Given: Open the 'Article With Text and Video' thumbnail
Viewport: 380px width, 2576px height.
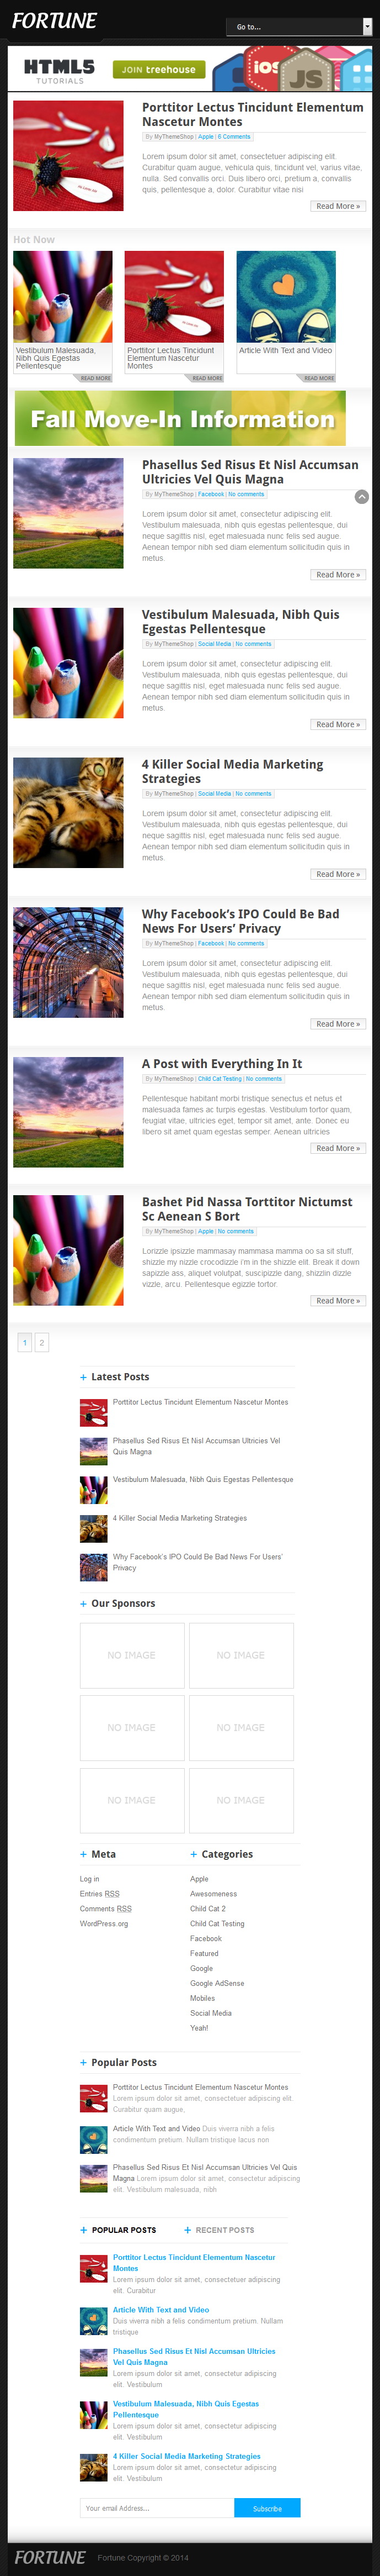Looking at the screenshot, I should point(286,297).
